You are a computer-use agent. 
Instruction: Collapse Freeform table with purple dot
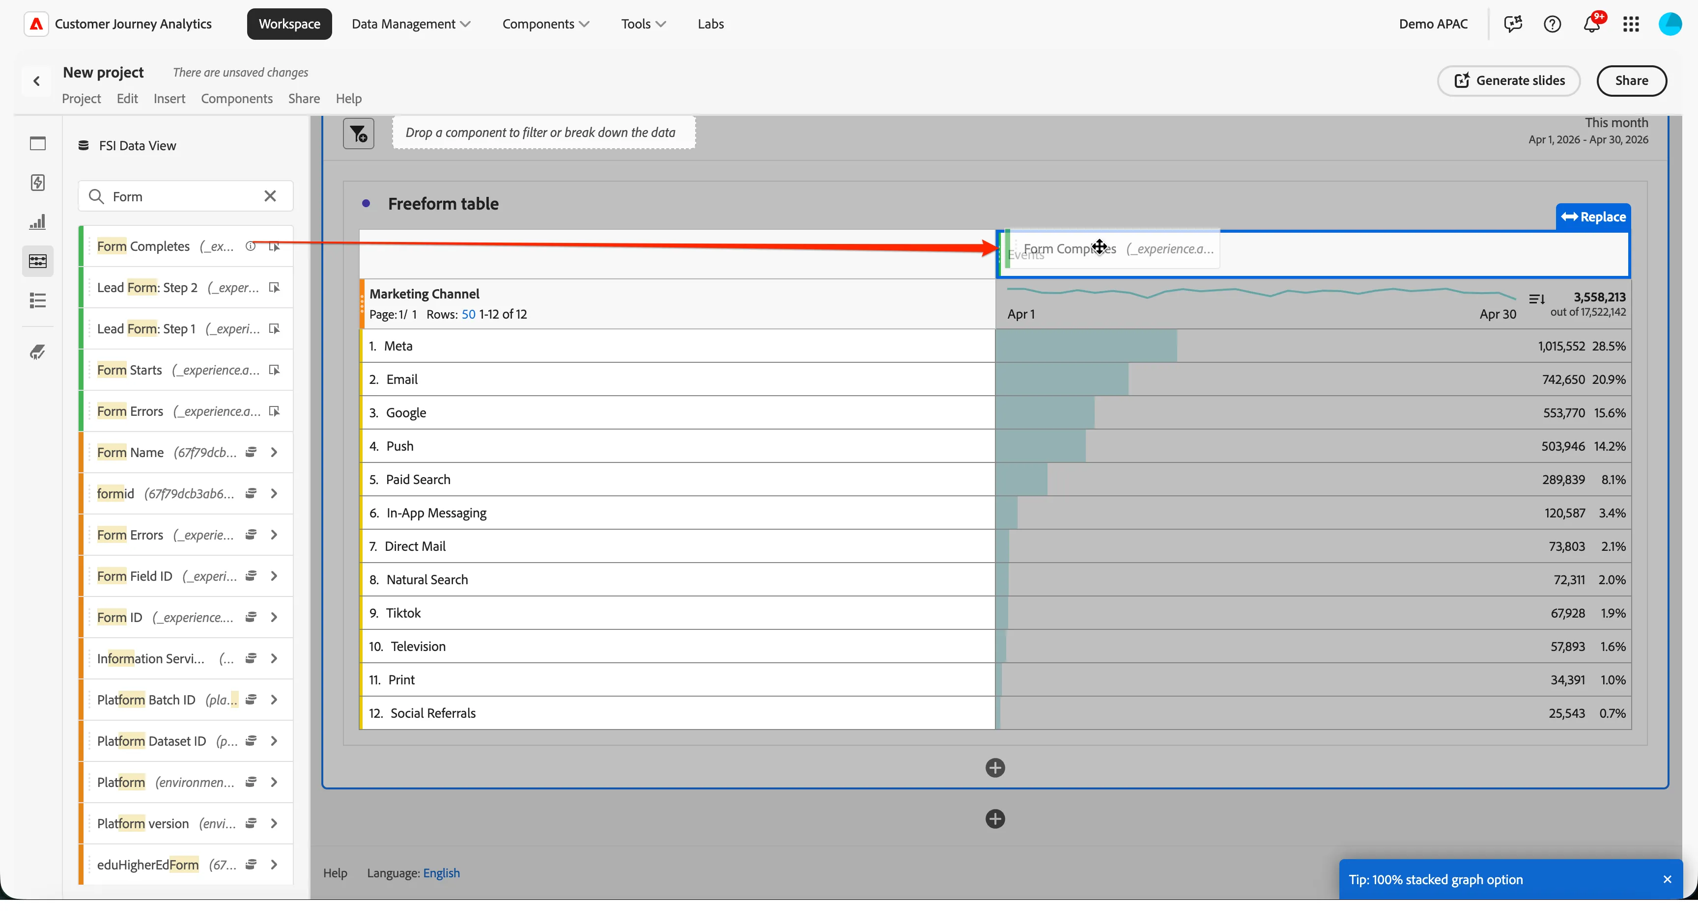366,204
